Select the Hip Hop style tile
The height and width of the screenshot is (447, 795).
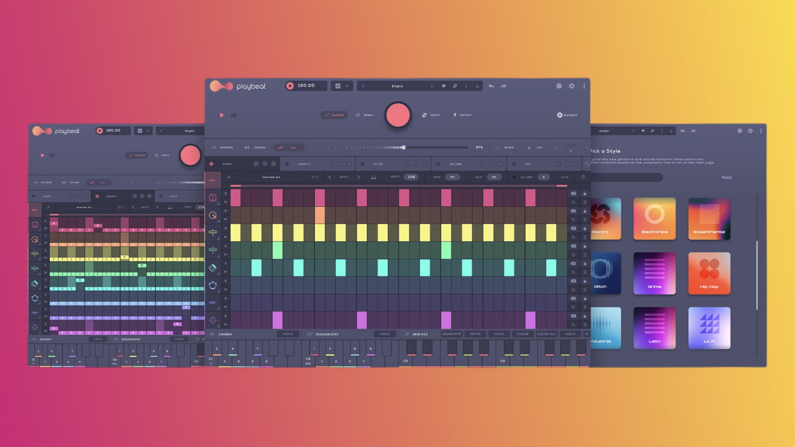[x=709, y=273]
